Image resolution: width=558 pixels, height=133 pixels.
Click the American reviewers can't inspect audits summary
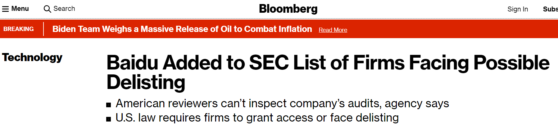tap(282, 104)
